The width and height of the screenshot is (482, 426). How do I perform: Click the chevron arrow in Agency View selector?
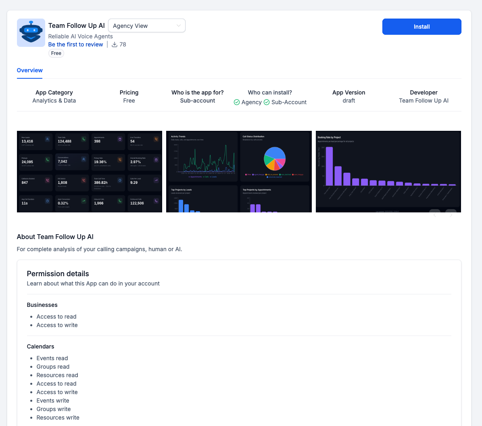[179, 25]
